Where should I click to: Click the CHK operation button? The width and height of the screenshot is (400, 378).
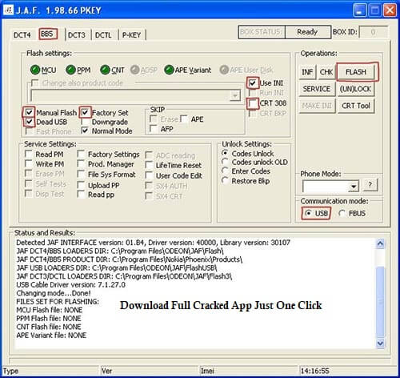pos(326,72)
